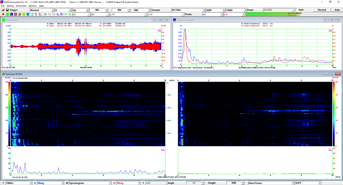Open the Setting menu
Viewport: 343px width, 185px height.
10,6
